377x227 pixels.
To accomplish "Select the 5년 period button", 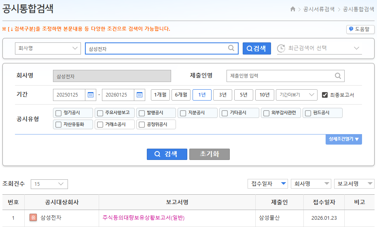I will tap(244, 95).
